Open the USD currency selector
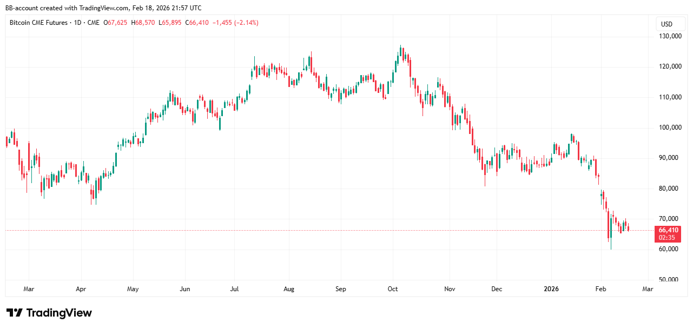693x329 pixels. pos(666,24)
